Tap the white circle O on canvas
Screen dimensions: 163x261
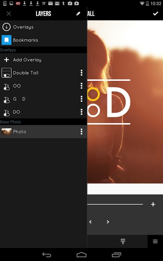pos(93,110)
